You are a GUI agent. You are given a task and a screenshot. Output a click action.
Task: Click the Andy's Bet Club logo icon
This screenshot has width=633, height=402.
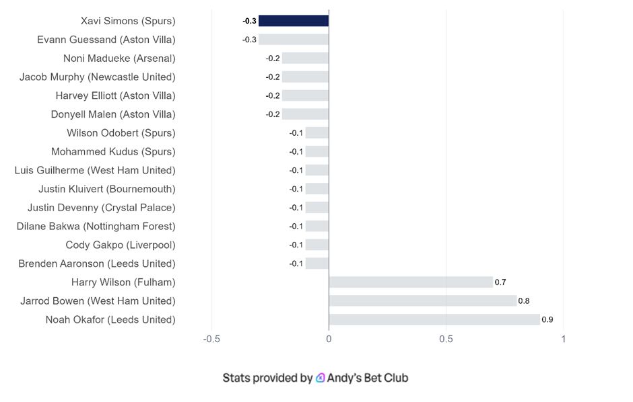coord(321,378)
